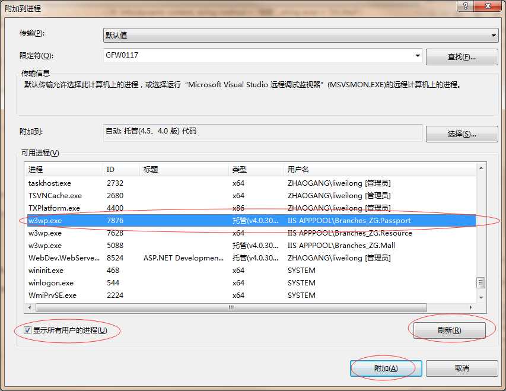
Task: Click the 选择(S)... select button
Action: (x=462, y=134)
